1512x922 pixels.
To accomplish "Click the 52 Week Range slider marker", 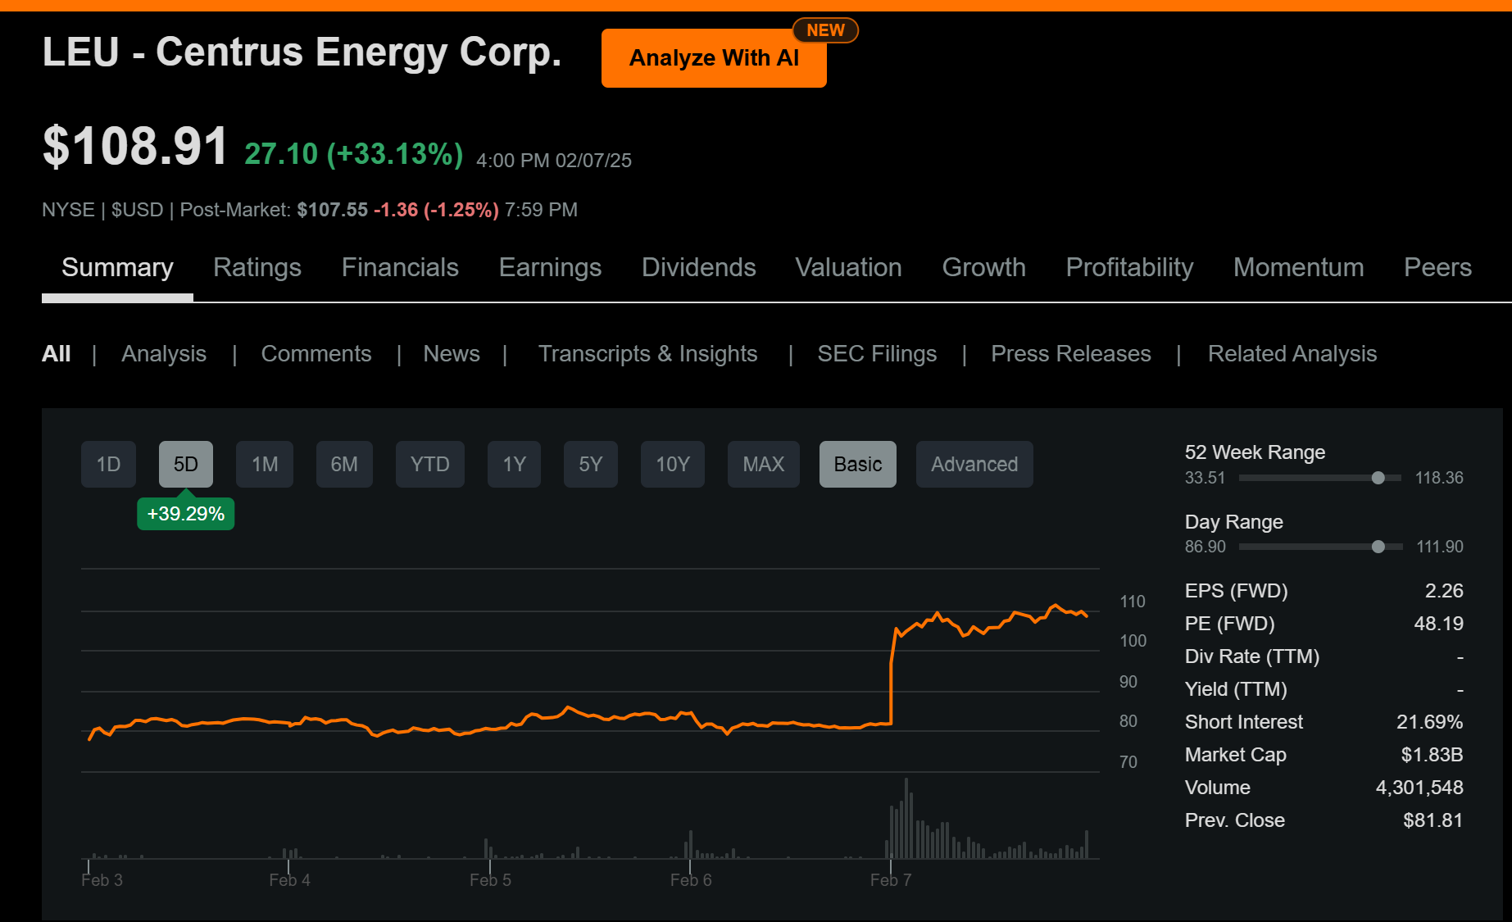I will [1378, 478].
